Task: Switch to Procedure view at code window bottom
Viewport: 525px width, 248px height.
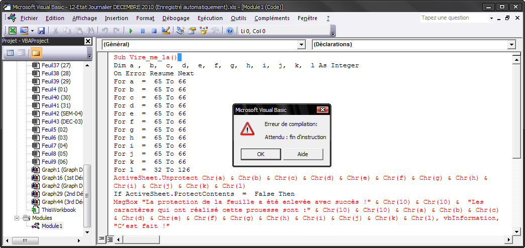Action: [102, 239]
